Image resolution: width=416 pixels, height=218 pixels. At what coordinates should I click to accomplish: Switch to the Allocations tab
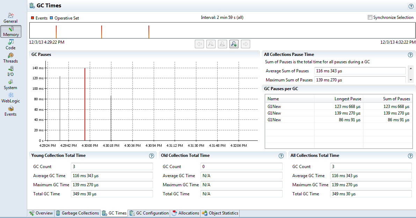coord(185,213)
